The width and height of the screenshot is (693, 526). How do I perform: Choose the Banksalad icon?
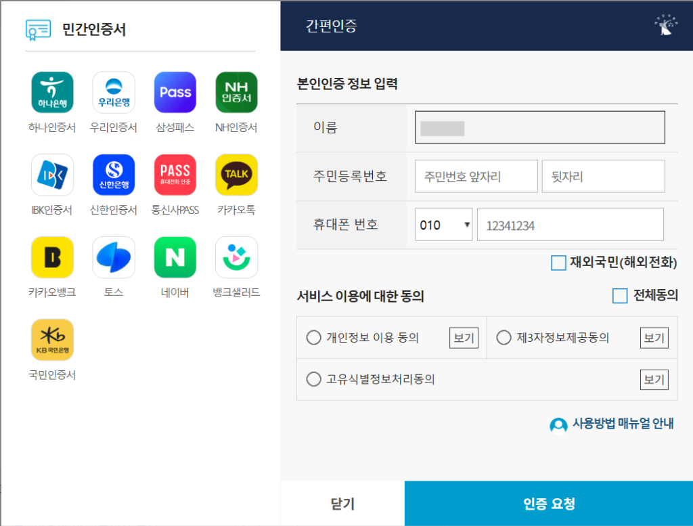(236, 257)
